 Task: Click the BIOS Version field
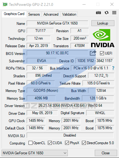point(57,53)
